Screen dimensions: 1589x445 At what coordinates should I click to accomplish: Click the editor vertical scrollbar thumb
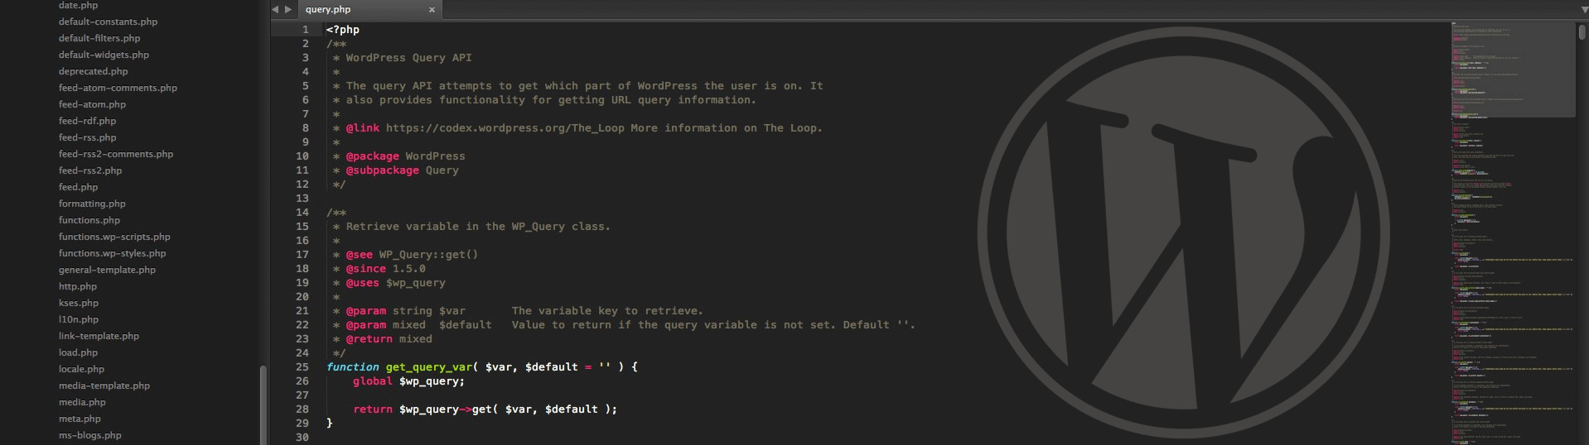pyautogui.click(x=1582, y=31)
